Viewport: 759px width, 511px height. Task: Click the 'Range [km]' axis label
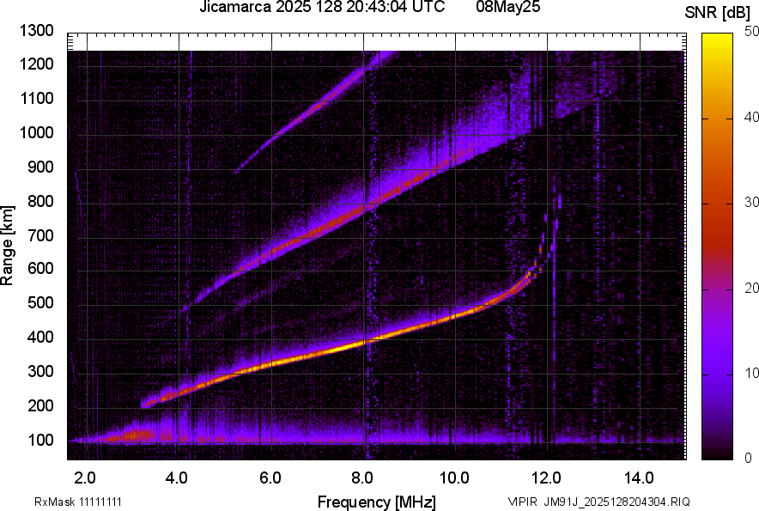pos(7,245)
